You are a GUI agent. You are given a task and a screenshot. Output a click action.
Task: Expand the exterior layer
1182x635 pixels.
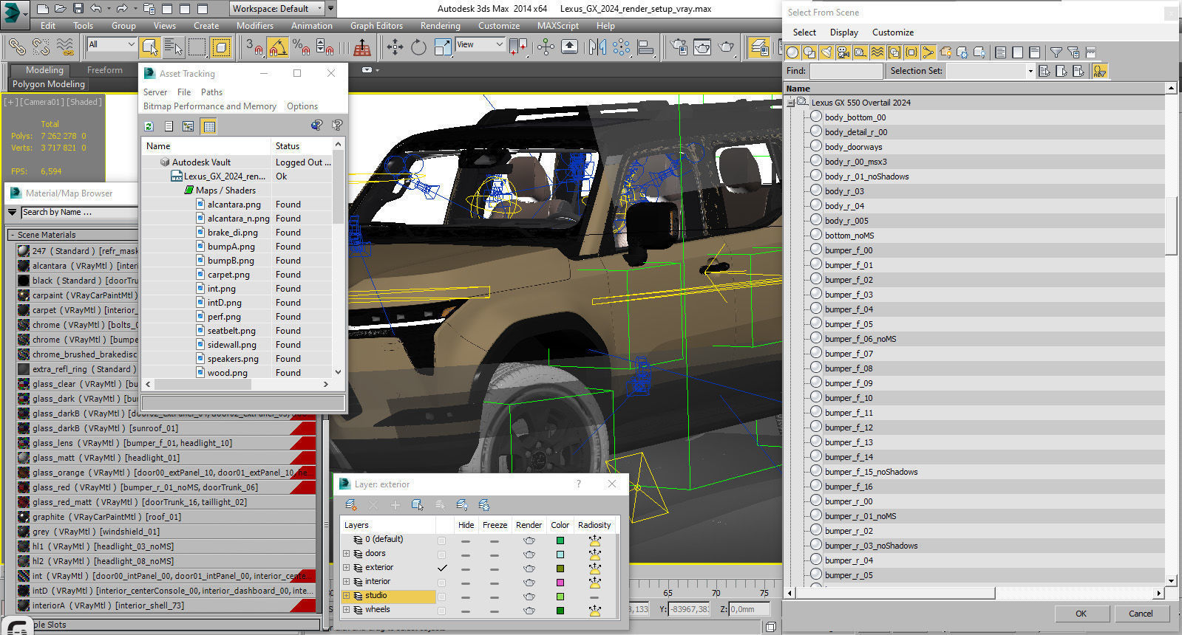pos(346,567)
